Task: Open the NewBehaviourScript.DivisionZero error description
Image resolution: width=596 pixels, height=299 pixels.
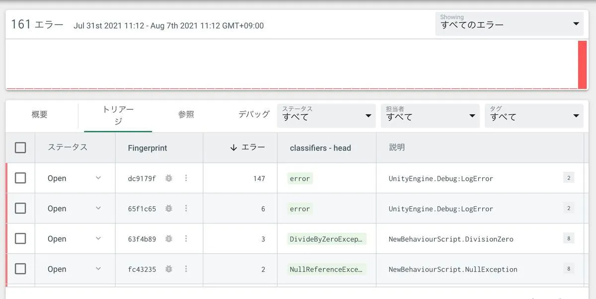Action: (x=451, y=239)
